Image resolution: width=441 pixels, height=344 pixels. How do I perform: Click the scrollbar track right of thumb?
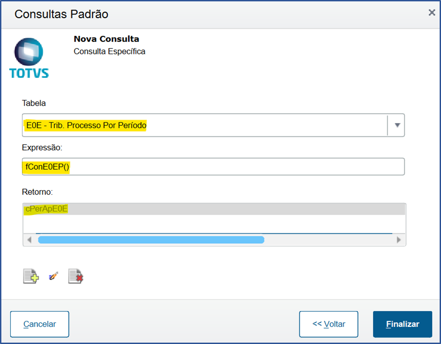[x=331, y=240]
